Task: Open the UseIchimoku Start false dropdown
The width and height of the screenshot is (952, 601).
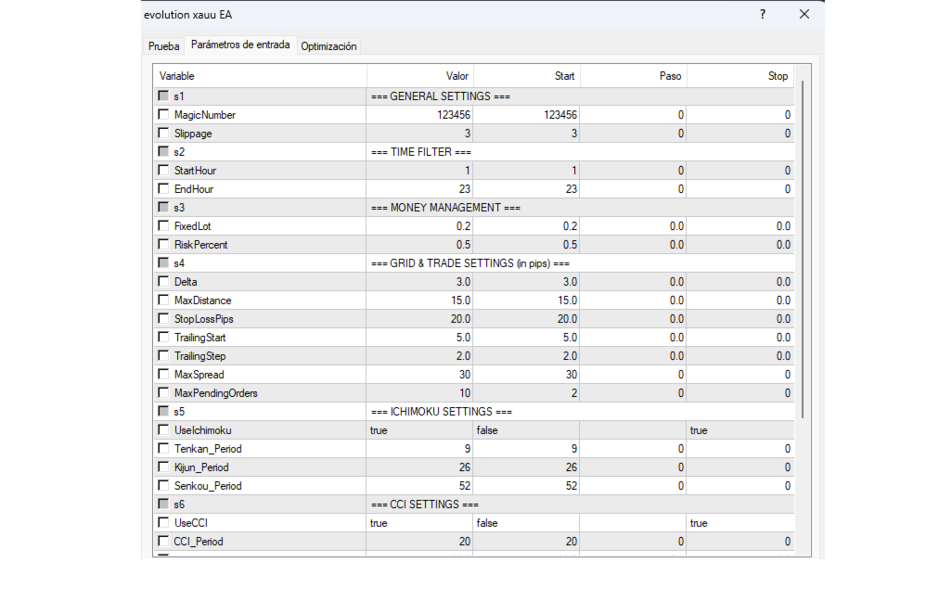Action: coord(526,430)
